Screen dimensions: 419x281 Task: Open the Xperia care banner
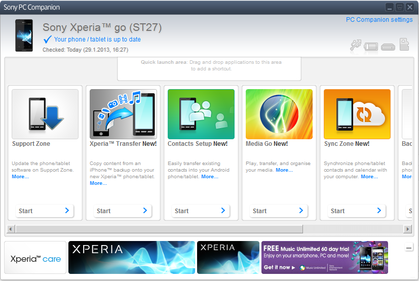(35, 258)
